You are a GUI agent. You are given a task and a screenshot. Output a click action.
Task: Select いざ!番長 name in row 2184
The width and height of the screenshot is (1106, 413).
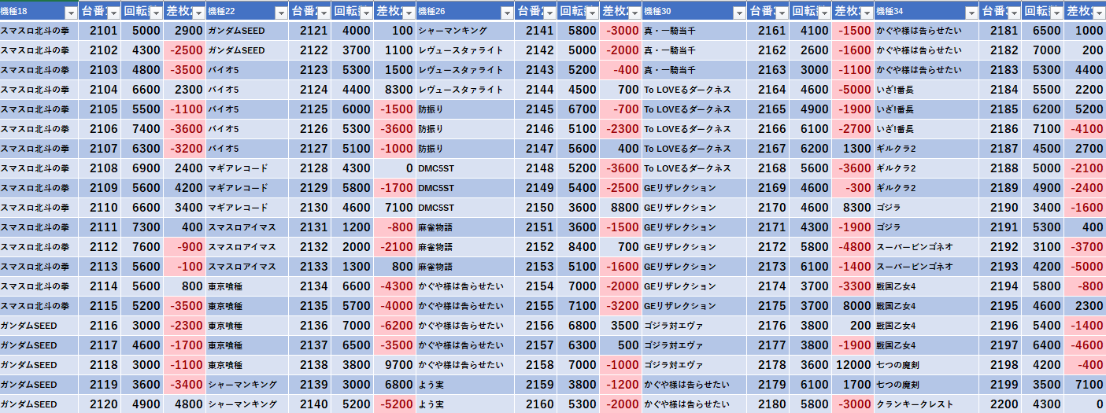point(895,90)
